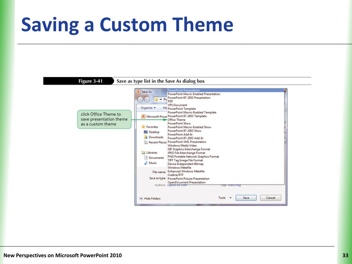Choose PowerPoint Template from list

[225, 109]
